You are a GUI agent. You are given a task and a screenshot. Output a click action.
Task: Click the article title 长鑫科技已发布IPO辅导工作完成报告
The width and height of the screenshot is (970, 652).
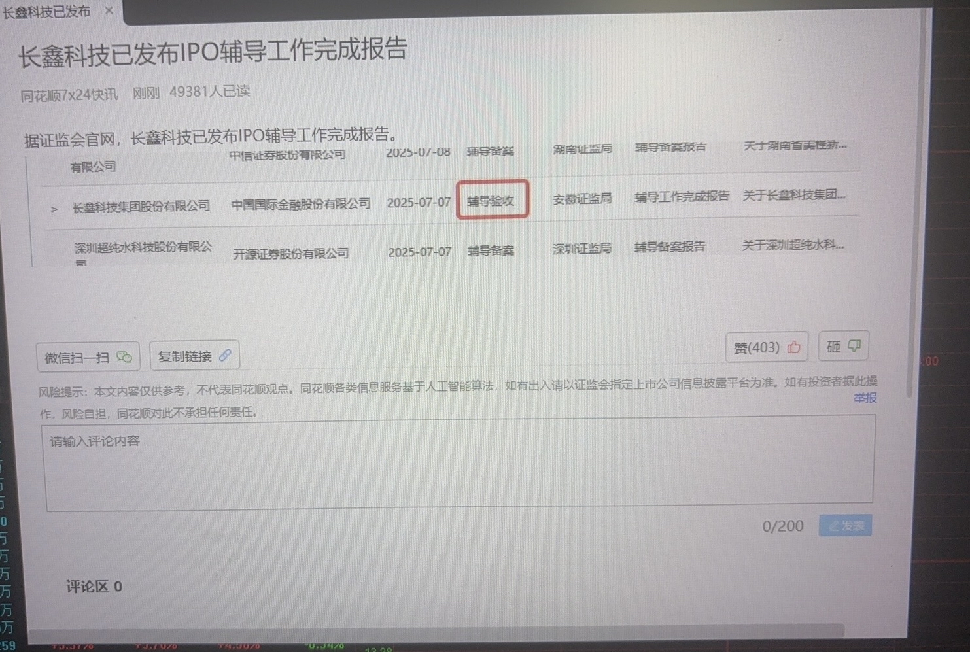(x=213, y=52)
